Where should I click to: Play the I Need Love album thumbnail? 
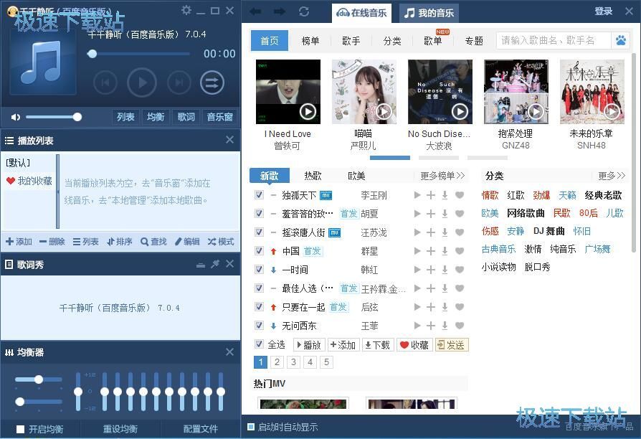(308, 111)
